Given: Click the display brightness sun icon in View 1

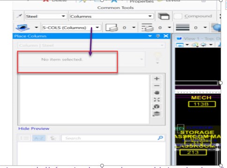Looking at the screenshot, I should 203,45.
